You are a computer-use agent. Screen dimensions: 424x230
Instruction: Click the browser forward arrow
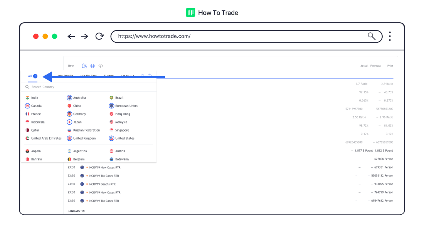point(84,37)
